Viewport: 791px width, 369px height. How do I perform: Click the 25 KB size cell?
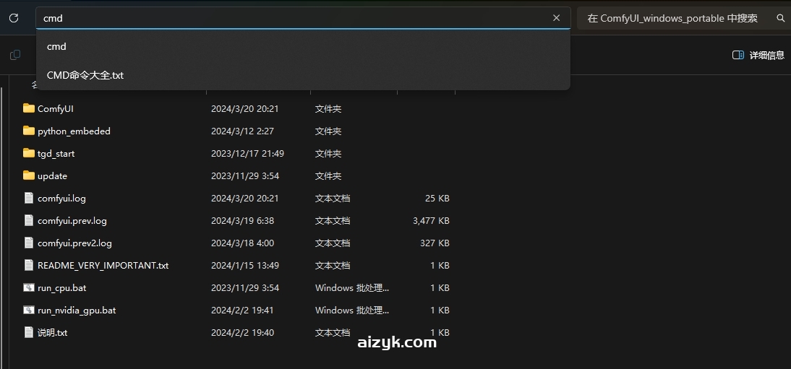click(437, 199)
